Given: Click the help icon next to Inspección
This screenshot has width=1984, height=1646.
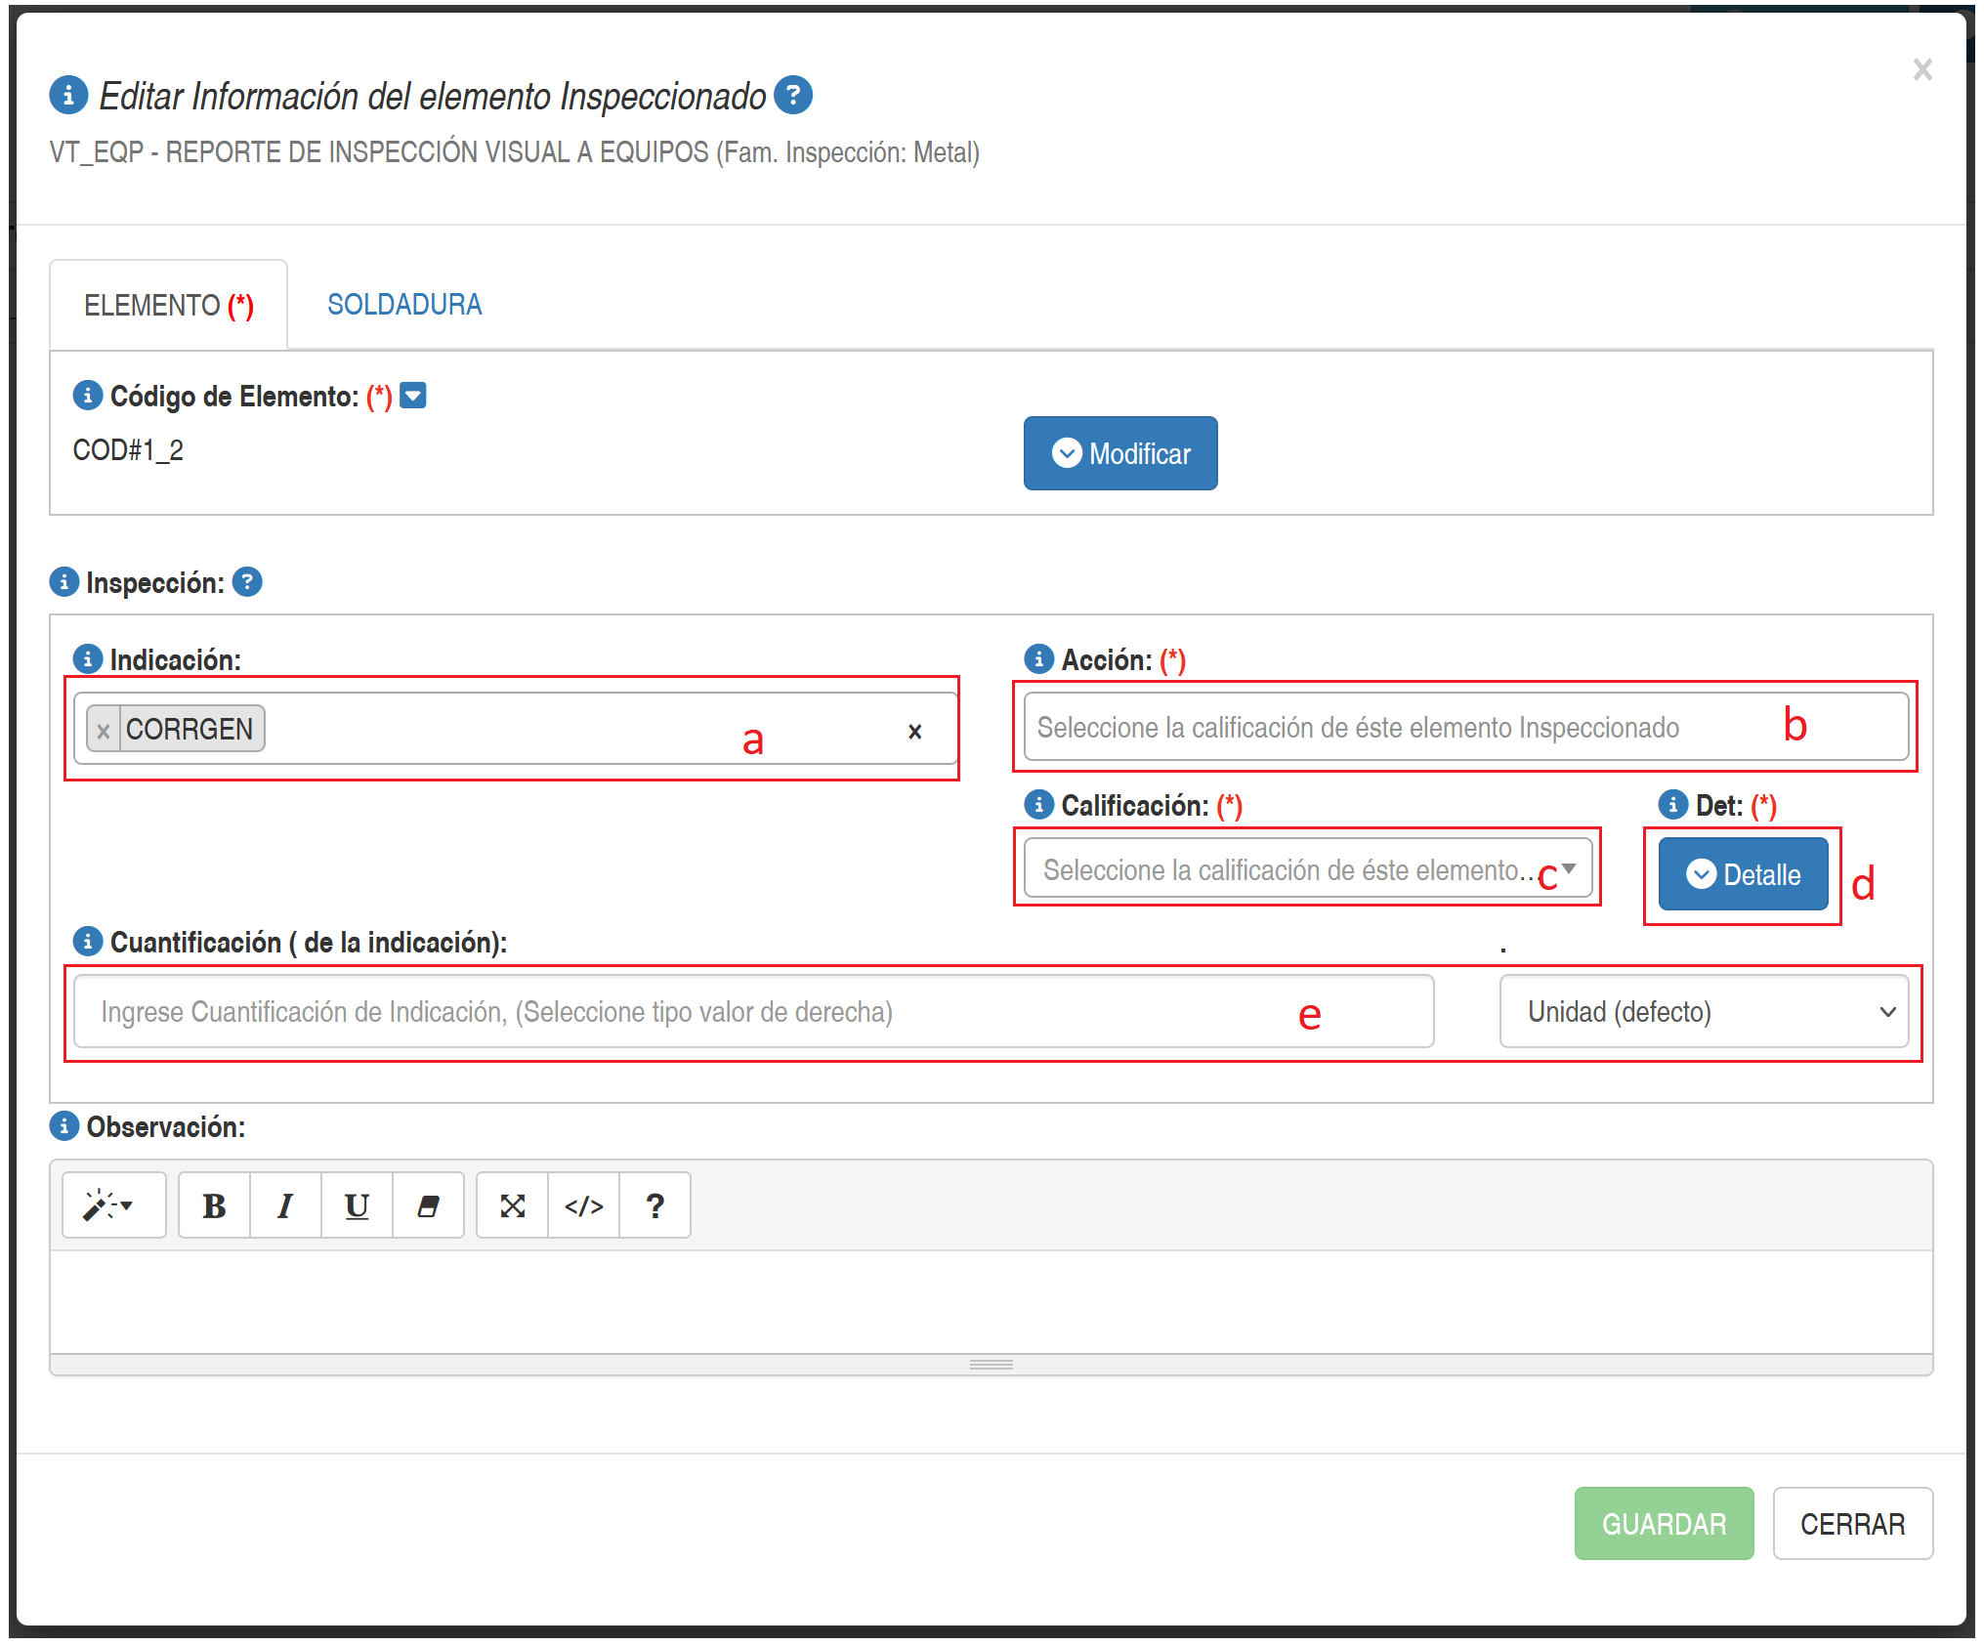Looking at the screenshot, I should pyautogui.click(x=247, y=582).
